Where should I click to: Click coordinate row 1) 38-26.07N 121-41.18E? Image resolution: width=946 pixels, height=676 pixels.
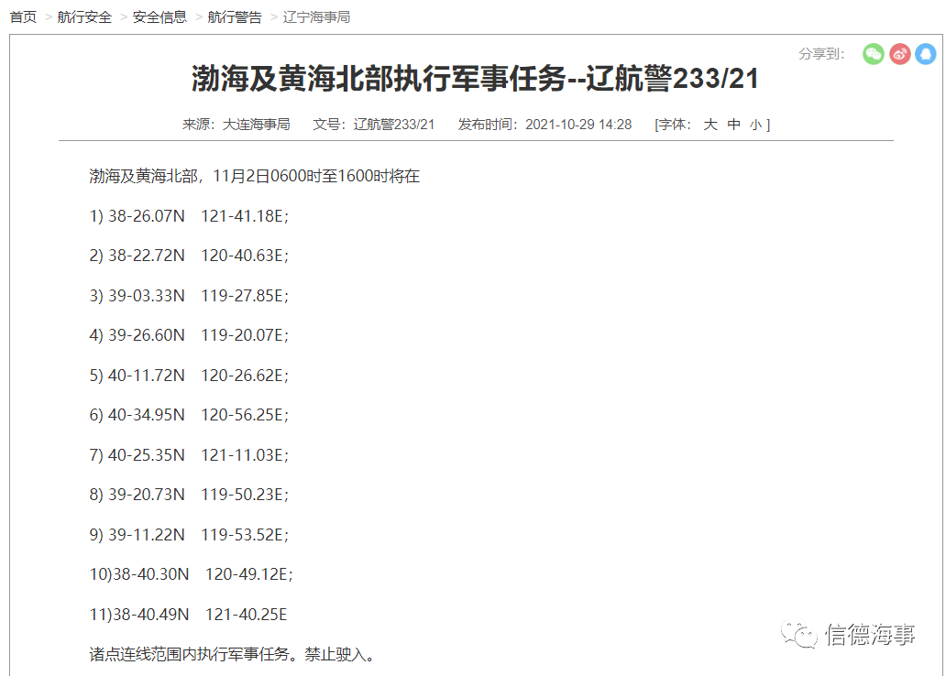point(189,216)
